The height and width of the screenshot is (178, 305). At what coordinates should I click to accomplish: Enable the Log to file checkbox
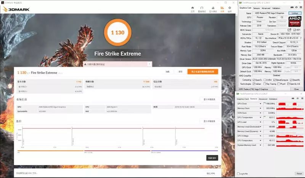[238, 174]
